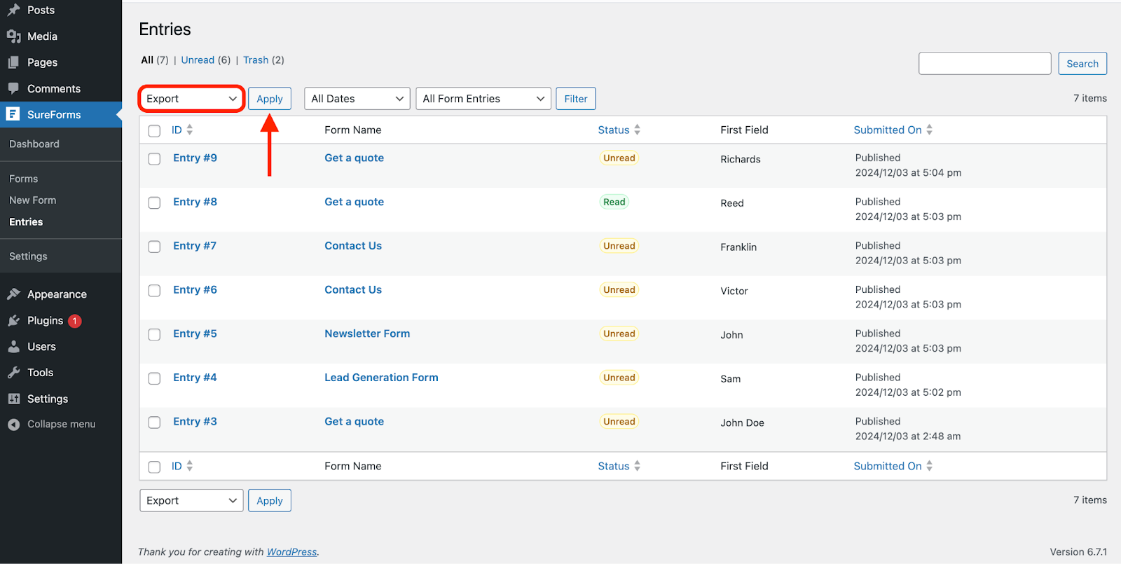
Task: Click the bottom Apply button
Action: pyautogui.click(x=270, y=500)
